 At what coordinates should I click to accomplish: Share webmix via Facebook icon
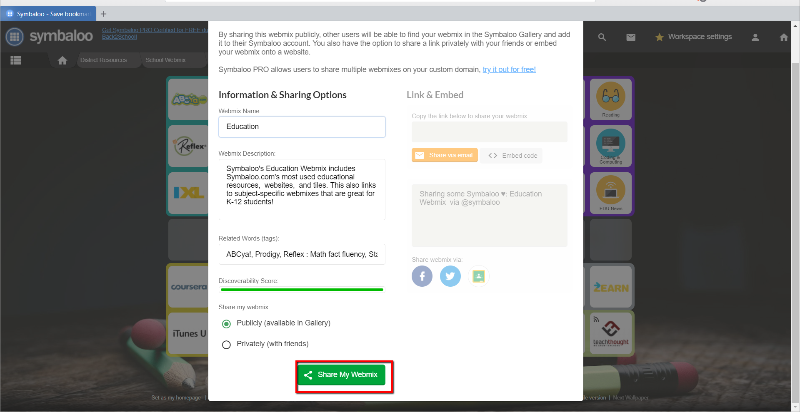tap(422, 276)
